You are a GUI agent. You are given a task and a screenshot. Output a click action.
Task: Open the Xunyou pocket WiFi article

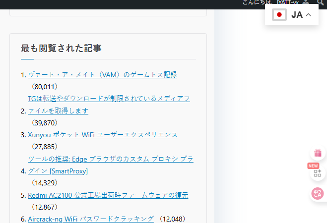point(103,135)
